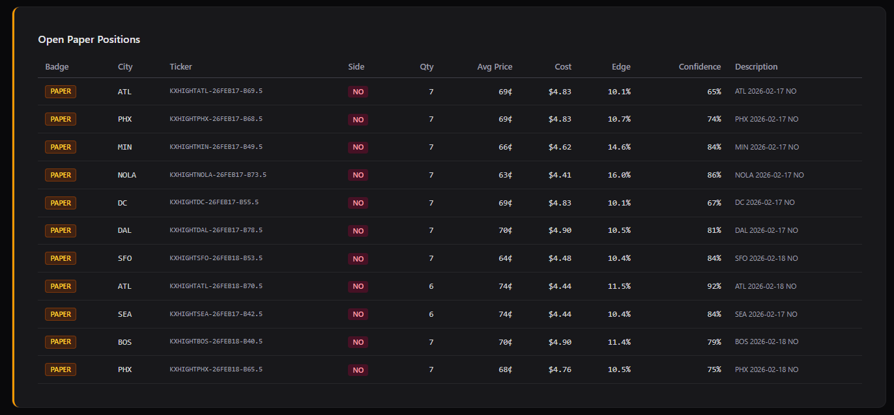Click the PAPER badge beside BOS
Screen dimensions: 894x415
click(x=60, y=341)
